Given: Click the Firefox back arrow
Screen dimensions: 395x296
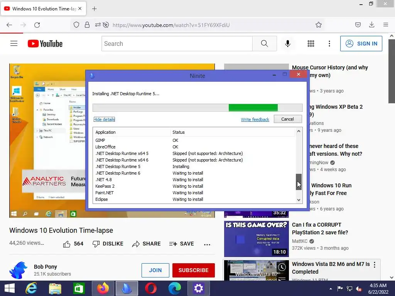Looking at the screenshot, I should click(9, 25).
